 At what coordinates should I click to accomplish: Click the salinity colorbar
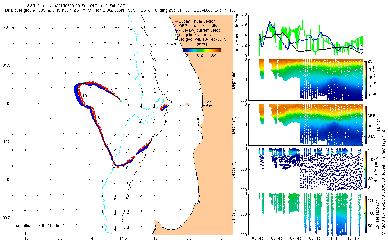click(366, 124)
